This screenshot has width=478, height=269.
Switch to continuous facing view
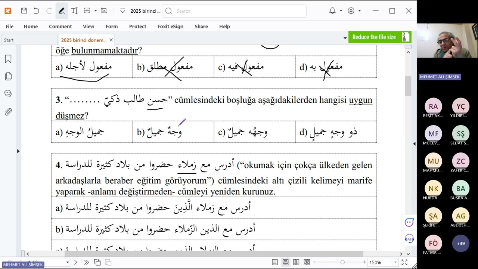coord(307,262)
